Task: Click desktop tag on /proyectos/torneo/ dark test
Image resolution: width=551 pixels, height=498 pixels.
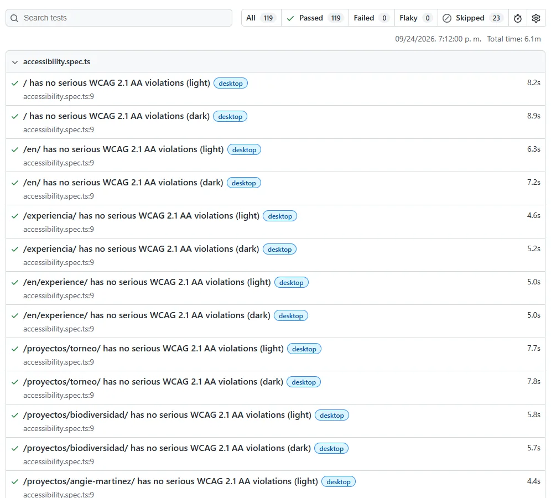Action: click(x=304, y=382)
